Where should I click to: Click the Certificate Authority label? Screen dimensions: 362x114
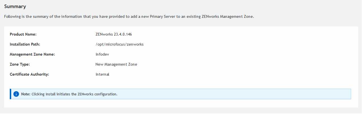point(29,74)
